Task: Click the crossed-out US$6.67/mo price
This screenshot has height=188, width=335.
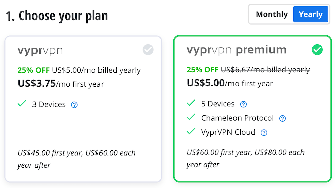Action: (265, 70)
